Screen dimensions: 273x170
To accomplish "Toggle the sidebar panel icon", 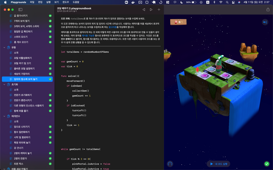I will (20, 10).
